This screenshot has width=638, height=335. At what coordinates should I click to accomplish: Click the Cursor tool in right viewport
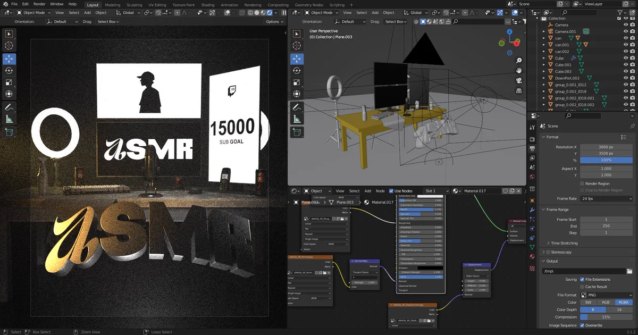pos(297,46)
